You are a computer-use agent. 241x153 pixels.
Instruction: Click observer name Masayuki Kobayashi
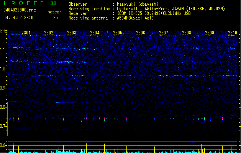138,4
